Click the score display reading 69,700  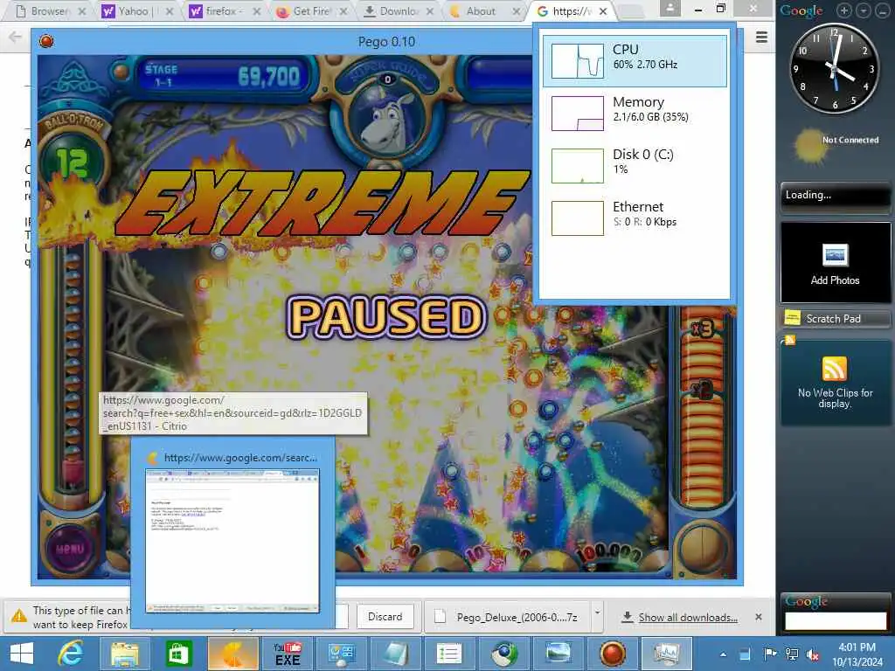tap(268, 76)
